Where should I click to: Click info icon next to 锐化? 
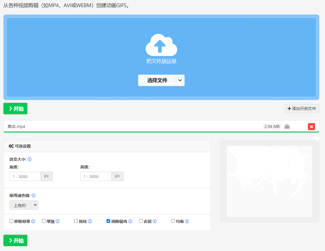pos(90,221)
